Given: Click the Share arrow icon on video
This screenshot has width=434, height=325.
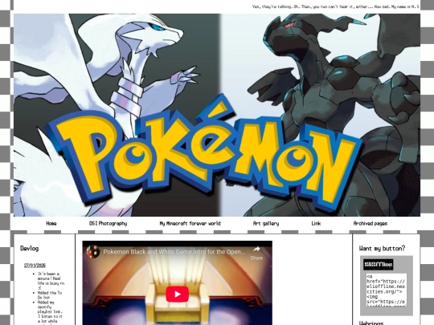Looking at the screenshot, I should tap(256, 250).
